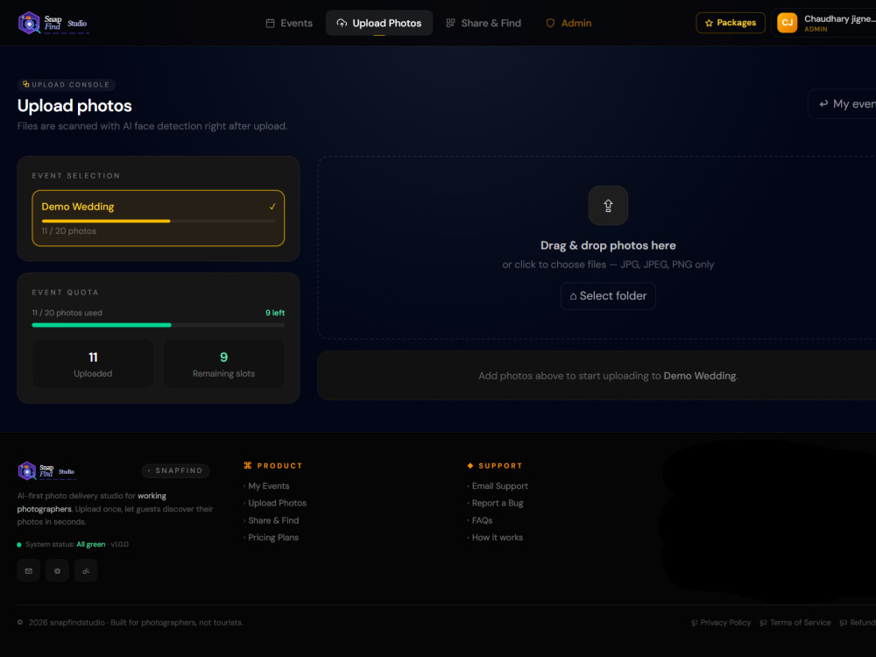Viewport: 876px width, 657px height.
Task: Open the FAQs link
Action: (482, 520)
